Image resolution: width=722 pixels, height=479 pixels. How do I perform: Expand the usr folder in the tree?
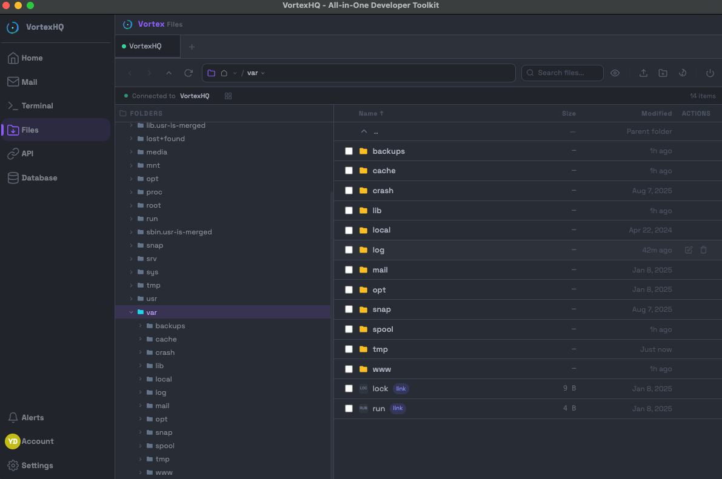tap(131, 299)
